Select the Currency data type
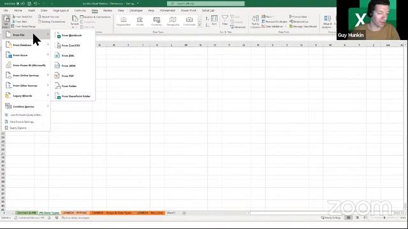 coord(157,21)
